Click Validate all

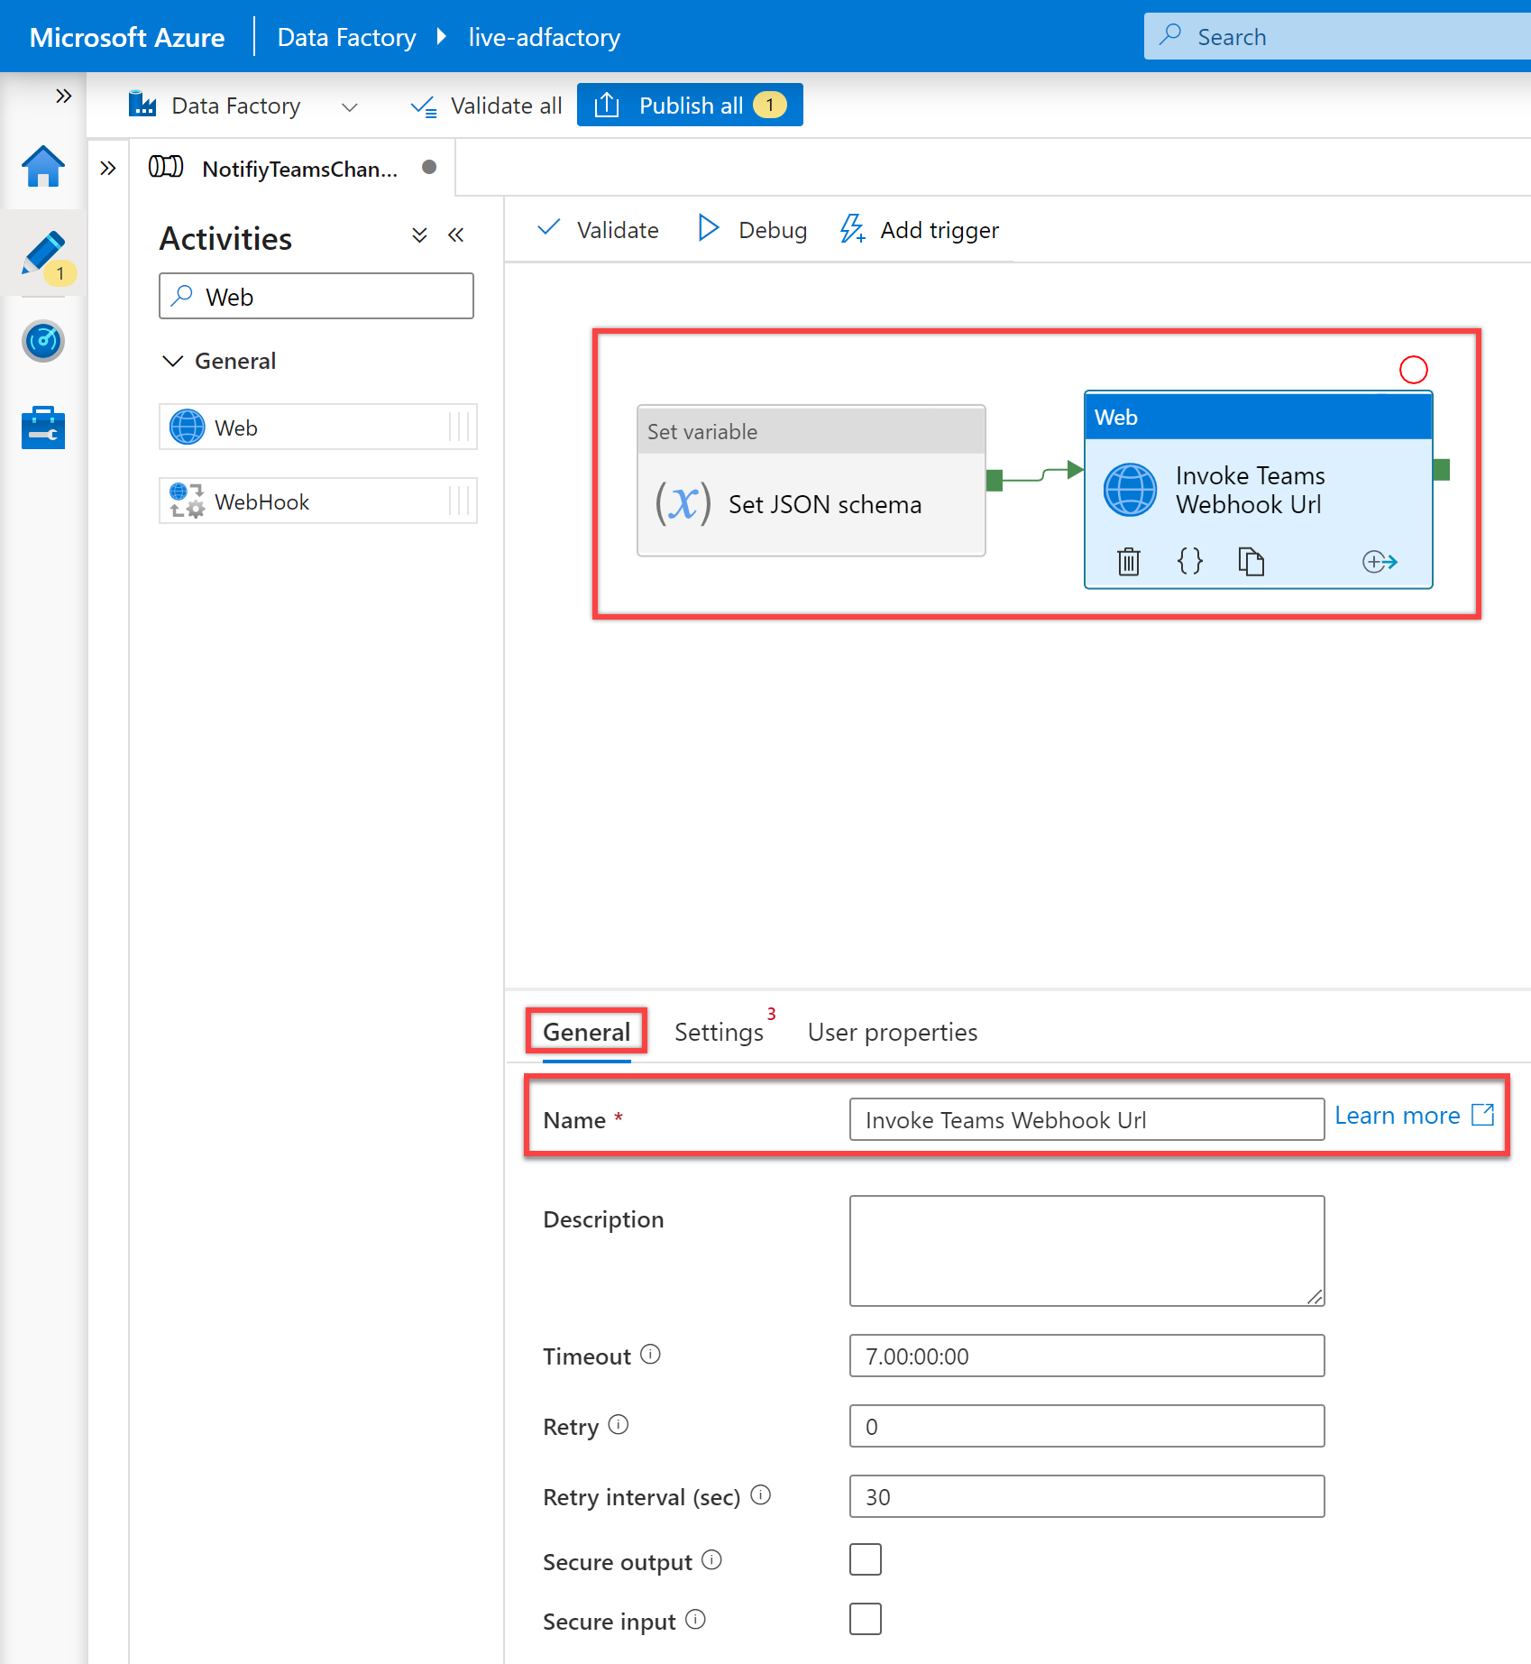[x=486, y=106]
